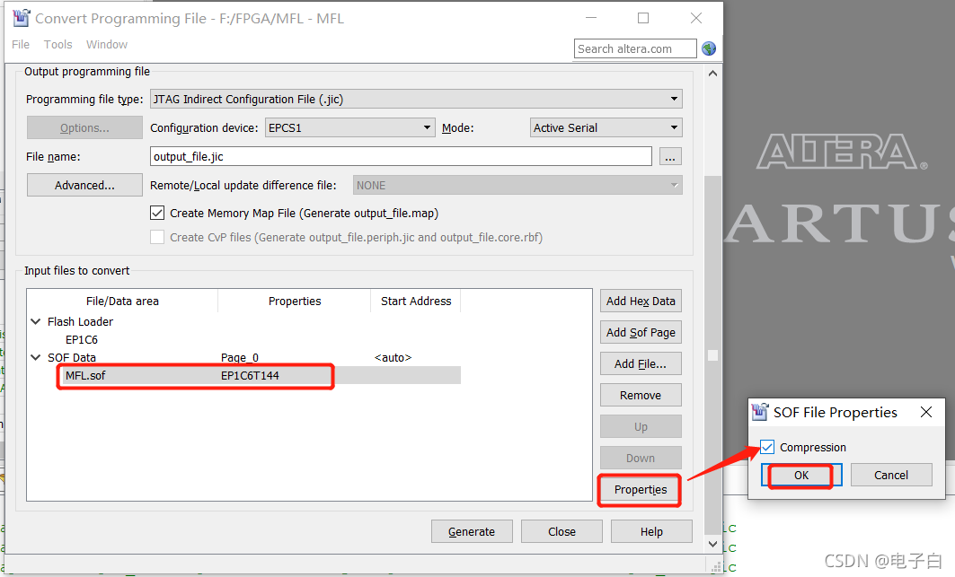Viewport: 955px width, 577px height.
Task: Maximize the Convert Programming File window
Action: [643, 18]
